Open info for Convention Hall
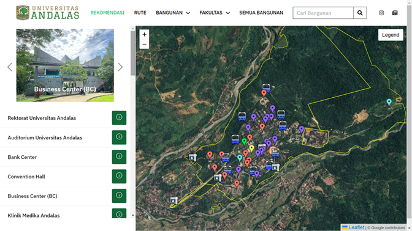 119,176
